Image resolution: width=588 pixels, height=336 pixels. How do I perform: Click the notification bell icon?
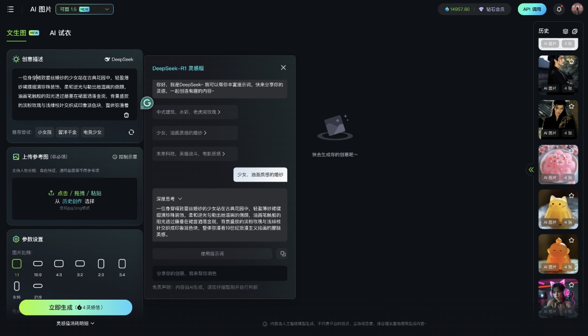point(559,9)
